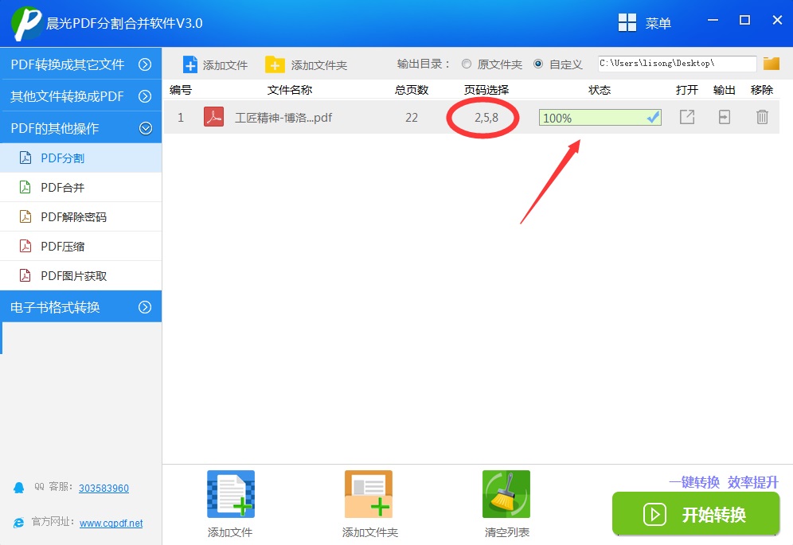Screen dimensions: 793x545
Task: Click the large clear list broom icon
Action: click(x=506, y=494)
